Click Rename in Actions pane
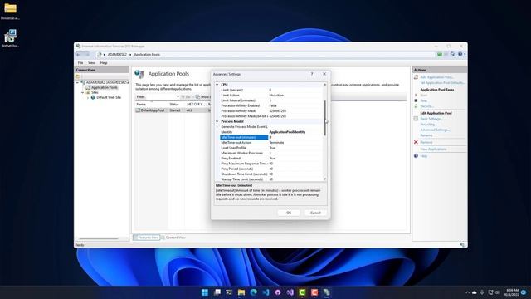531x299 pixels. point(426,135)
